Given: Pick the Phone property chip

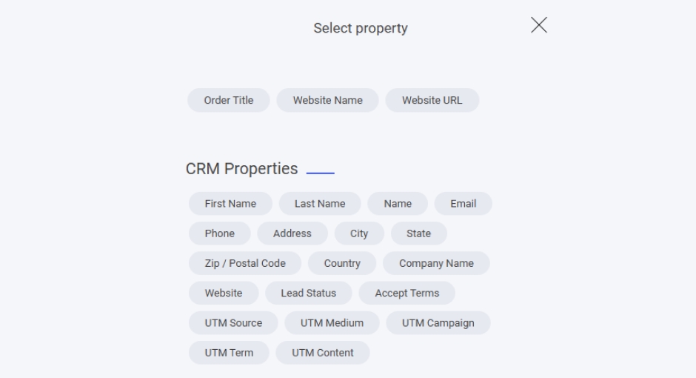Looking at the screenshot, I should point(220,233).
